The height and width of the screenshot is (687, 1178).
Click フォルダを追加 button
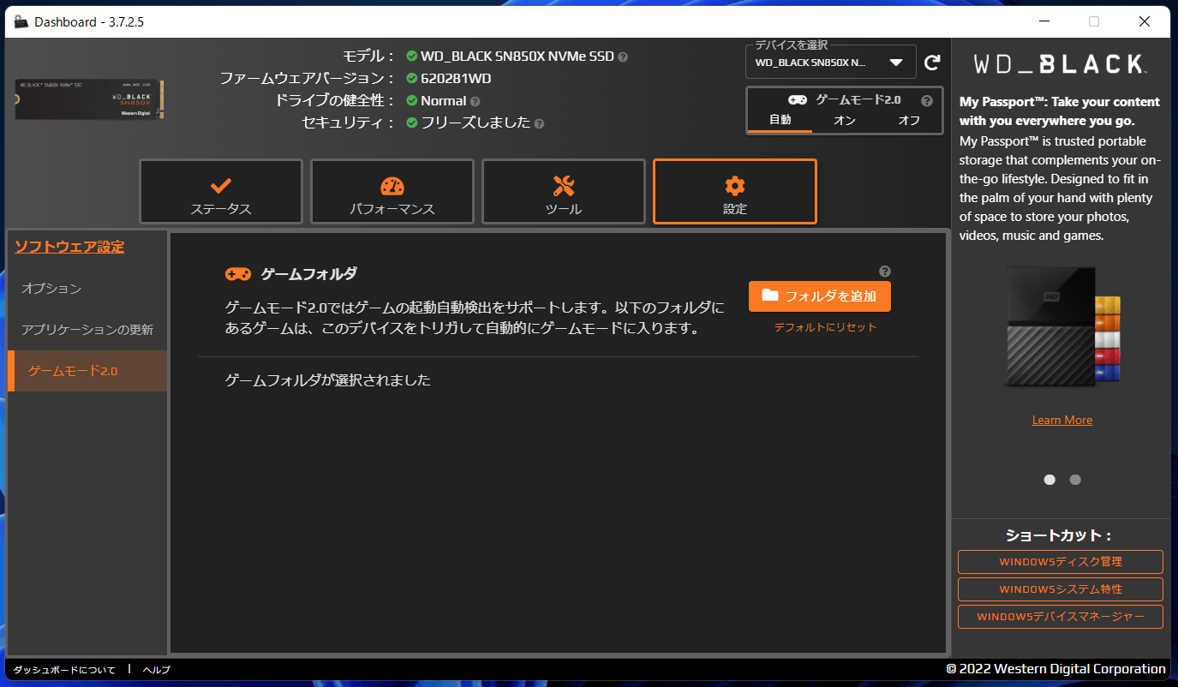pyautogui.click(x=820, y=296)
